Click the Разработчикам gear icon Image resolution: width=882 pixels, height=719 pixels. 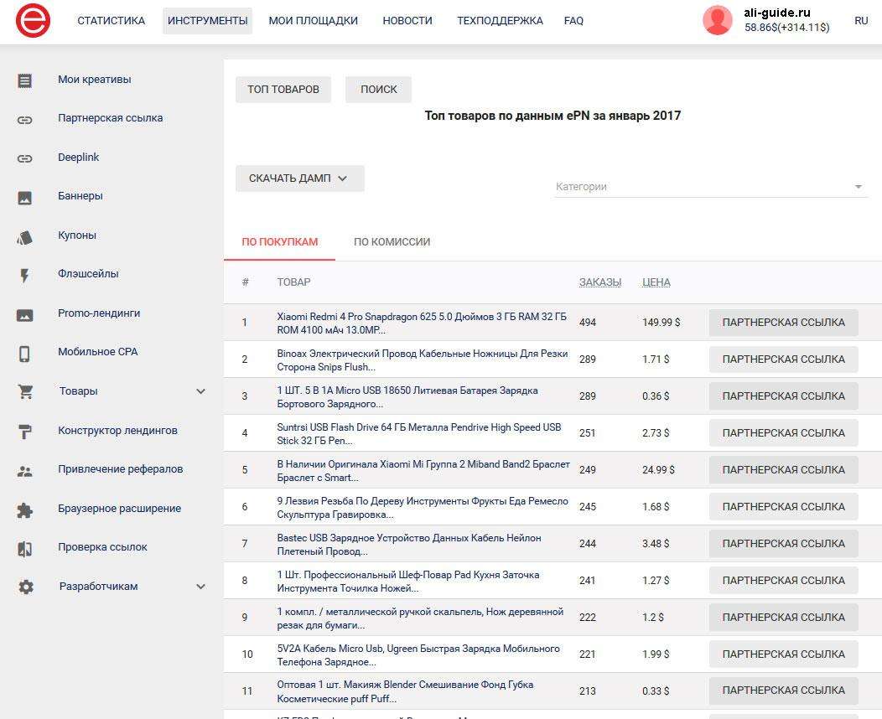26,587
